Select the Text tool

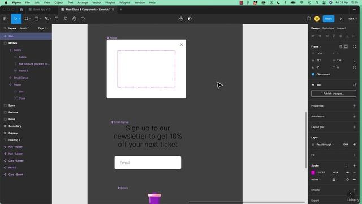click(57, 19)
